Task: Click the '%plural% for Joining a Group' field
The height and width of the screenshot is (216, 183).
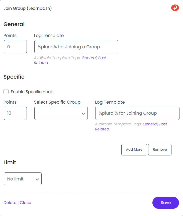Action: (x=76, y=47)
